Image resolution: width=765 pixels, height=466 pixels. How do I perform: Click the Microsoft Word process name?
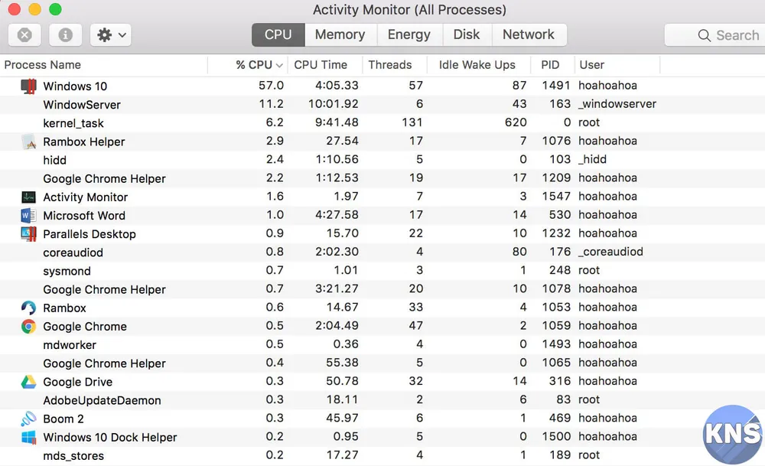pyautogui.click(x=84, y=216)
